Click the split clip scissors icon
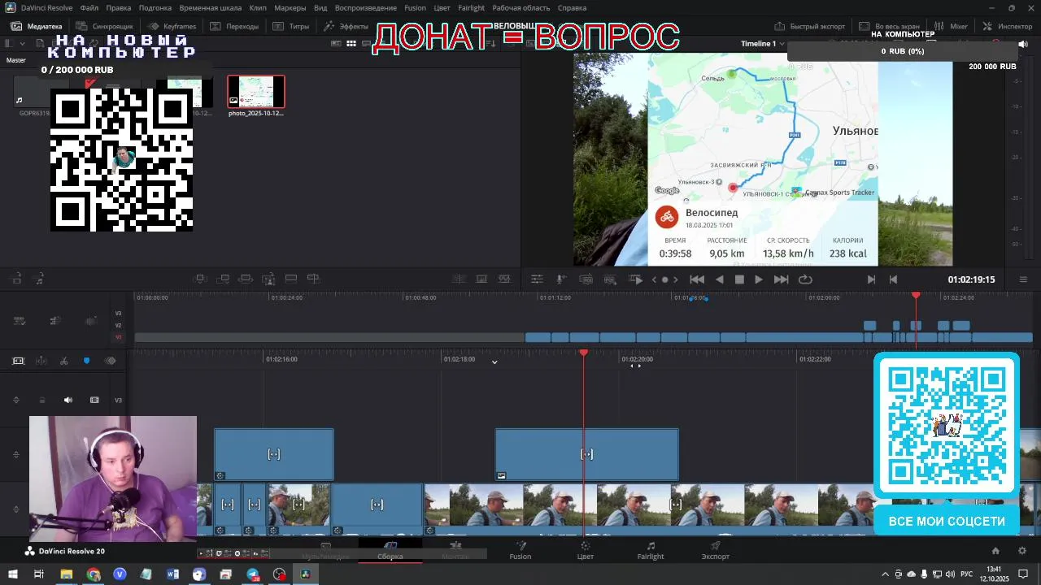 (63, 361)
